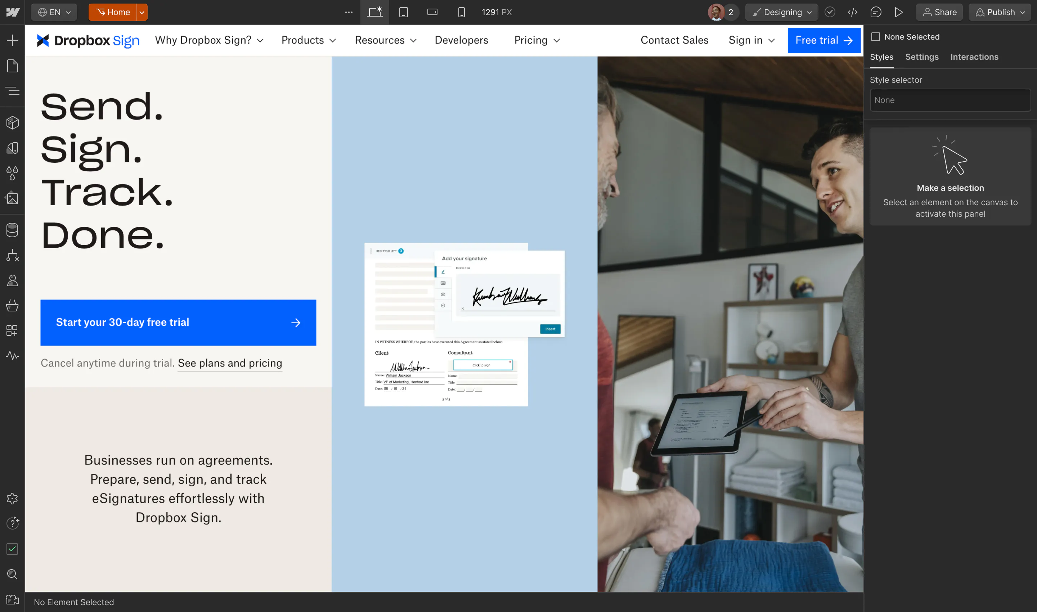The height and width of the screenshot is (612, 1037).
Task: Expand the Designing mode dropdown
Action: [x=782, y=12]
